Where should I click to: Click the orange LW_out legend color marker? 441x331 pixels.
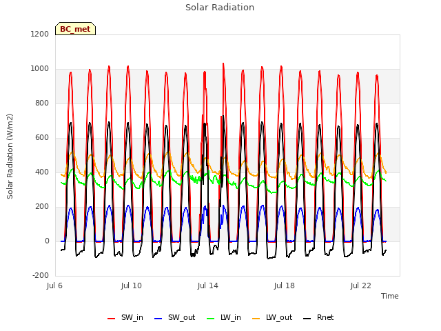pyautogui.click(x=256, y=319)
